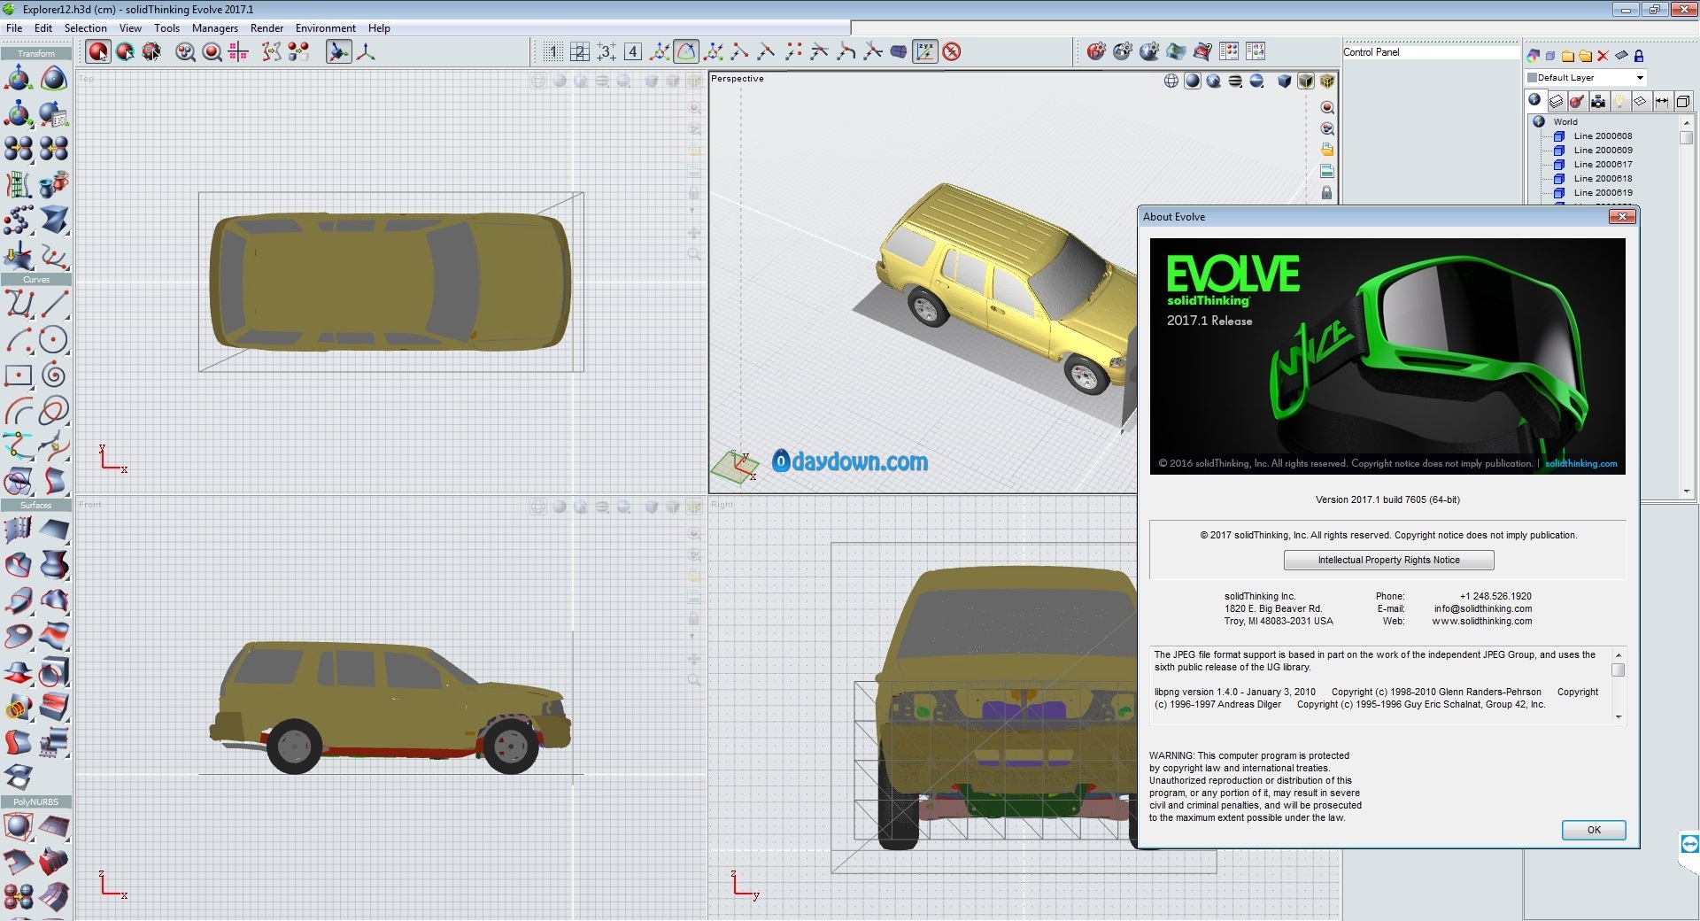Click the new folder icon in browser toolbar
The width and height of the screenshot is (1700, 921).
click(1568, 56)
